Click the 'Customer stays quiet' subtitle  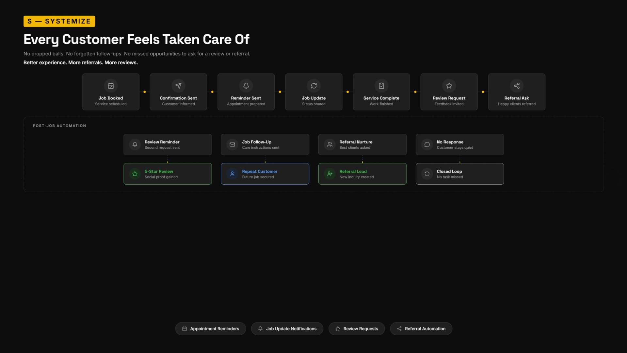coord(455,148)
